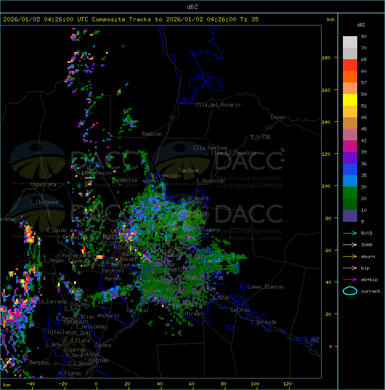The width and height of the screenshot is (385, 390).
Task: Select the 54 dBZ yellow swatch
Action: 350,100
